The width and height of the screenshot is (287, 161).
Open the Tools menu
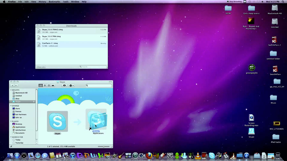65,2
